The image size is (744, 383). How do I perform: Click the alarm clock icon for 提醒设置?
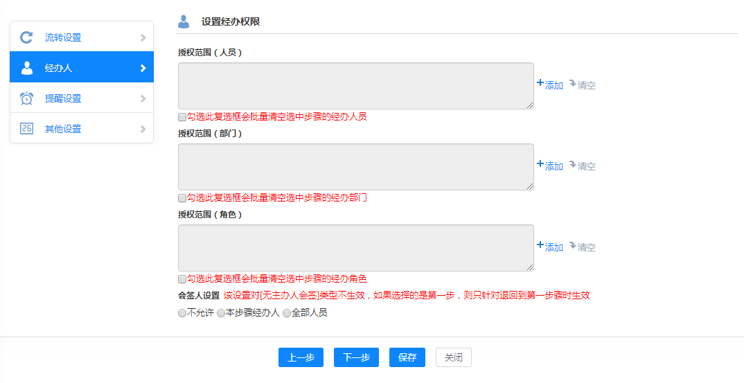pos(27,98)
